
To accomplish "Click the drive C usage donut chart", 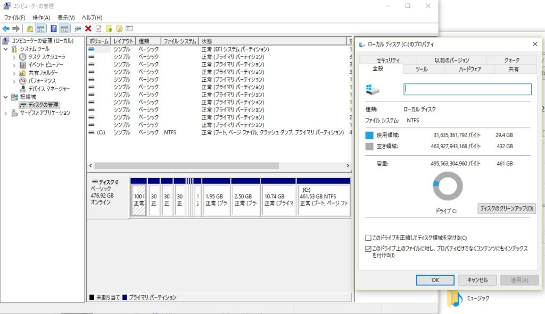I will pos(448,186).
